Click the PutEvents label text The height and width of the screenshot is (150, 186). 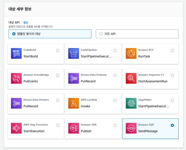coord(31,81)
